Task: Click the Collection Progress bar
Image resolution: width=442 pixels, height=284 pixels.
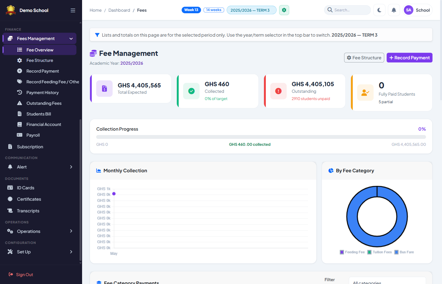Action: (x=261, y=137)
